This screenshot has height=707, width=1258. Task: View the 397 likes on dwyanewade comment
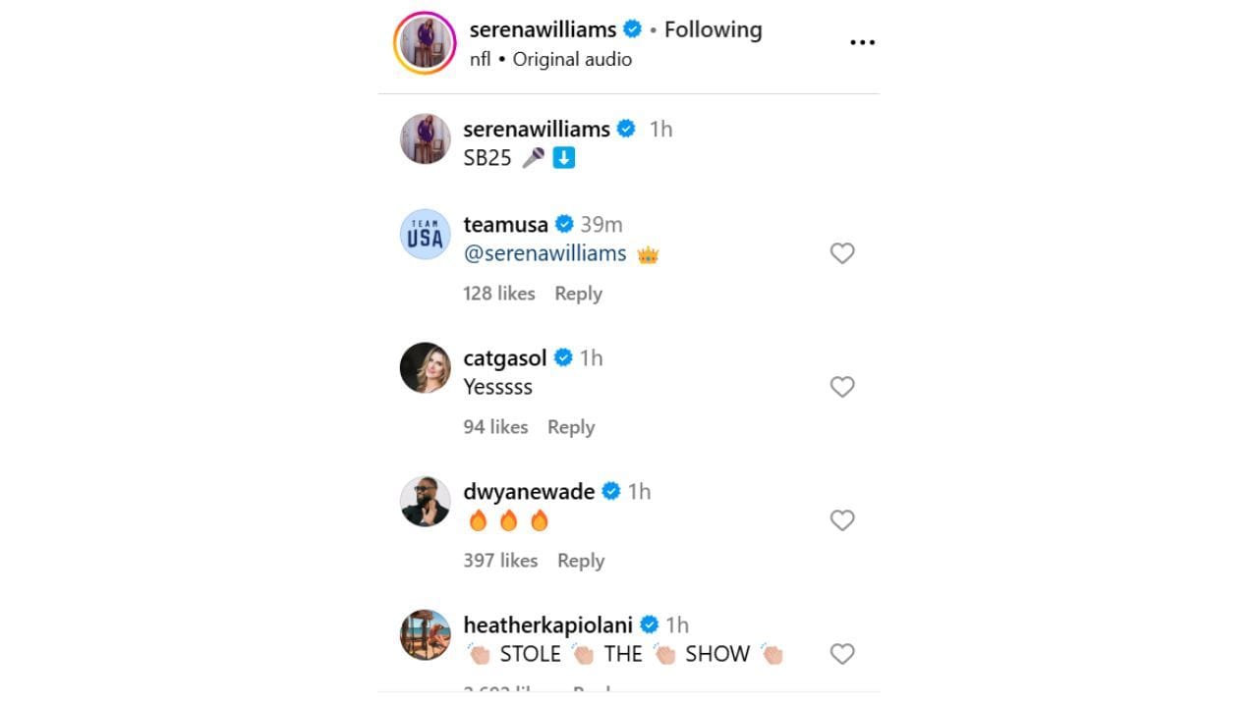[500, 561]
